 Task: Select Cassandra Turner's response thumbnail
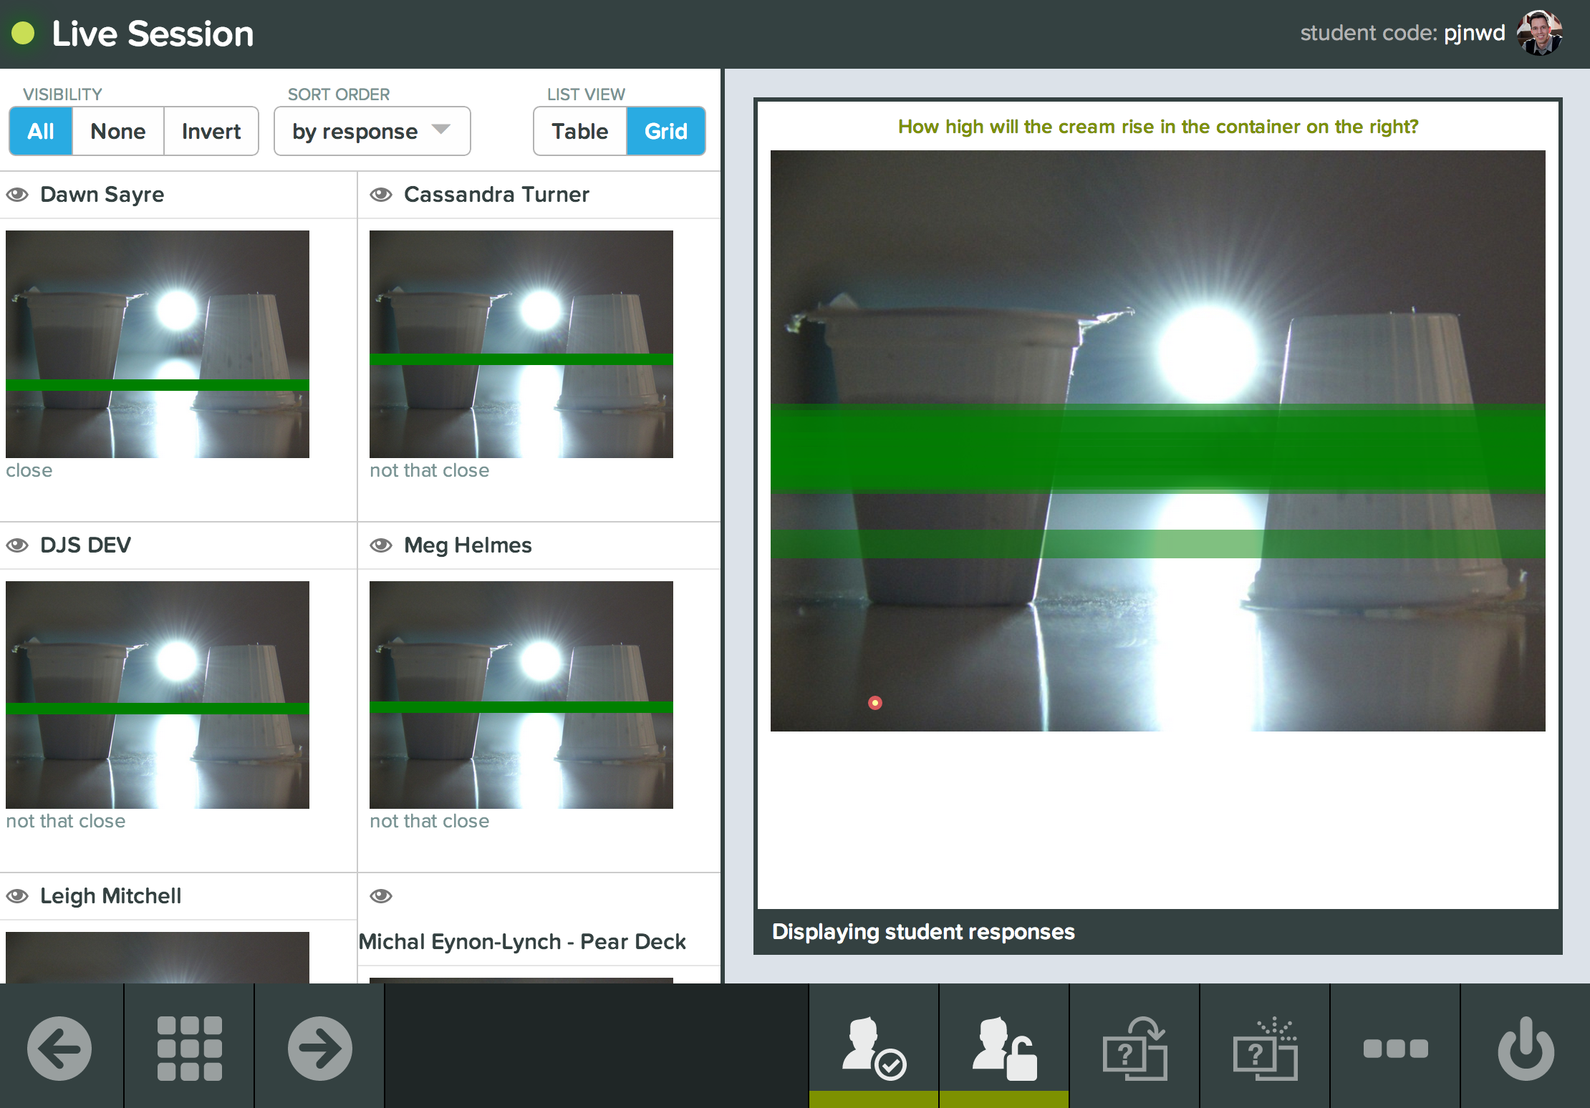521,344
